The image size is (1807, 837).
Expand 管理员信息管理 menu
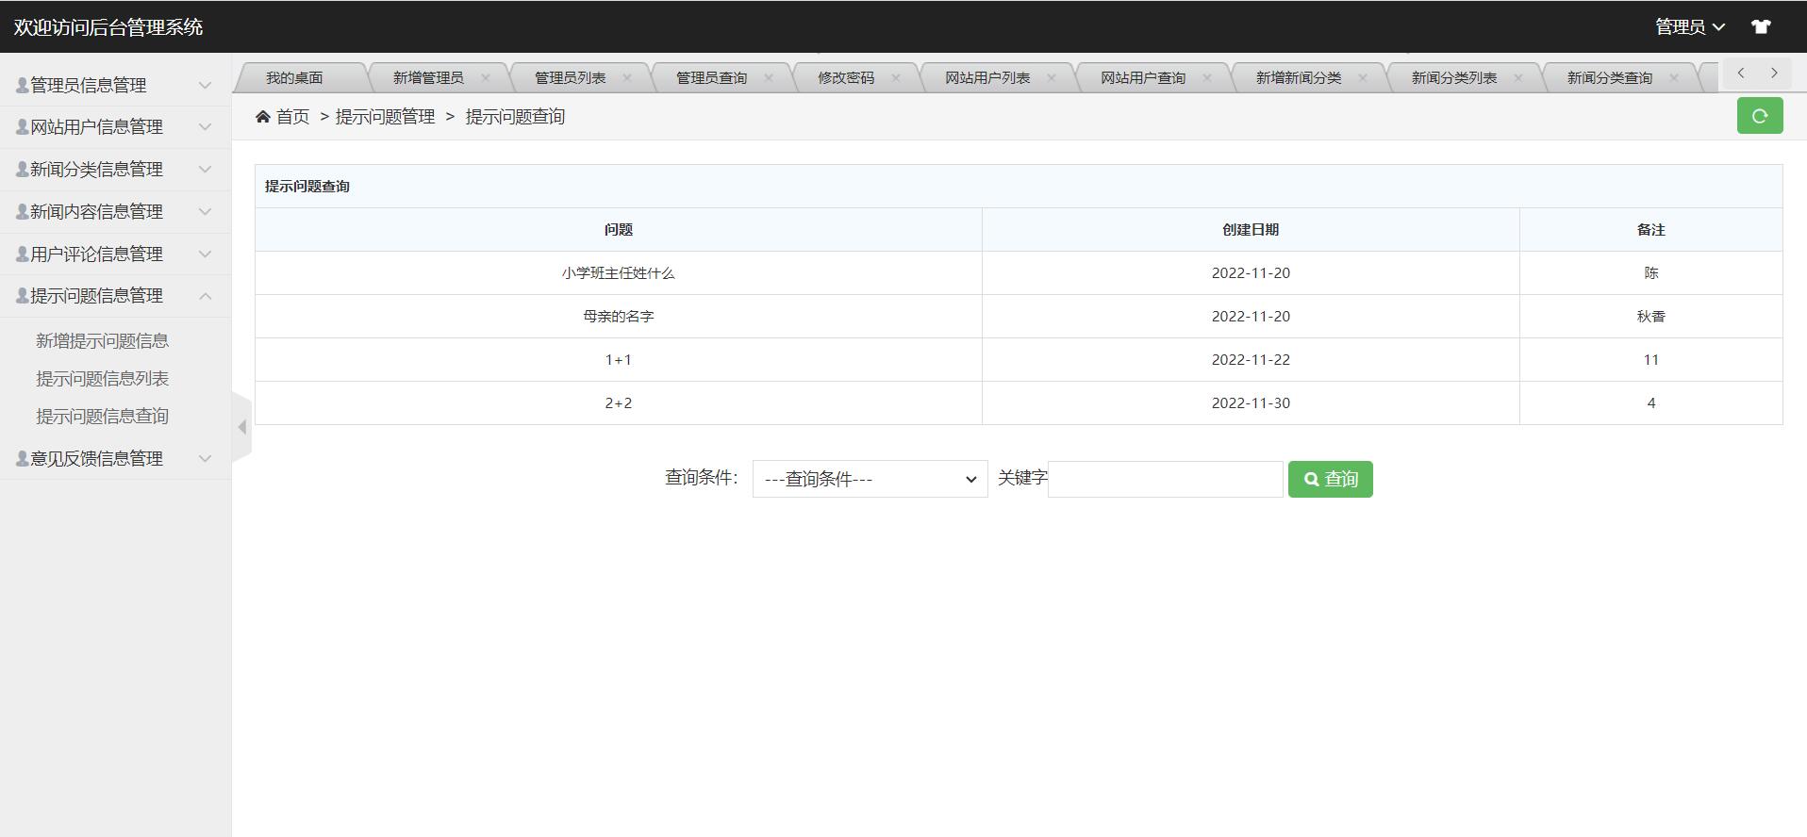click(x=115, y=85)
